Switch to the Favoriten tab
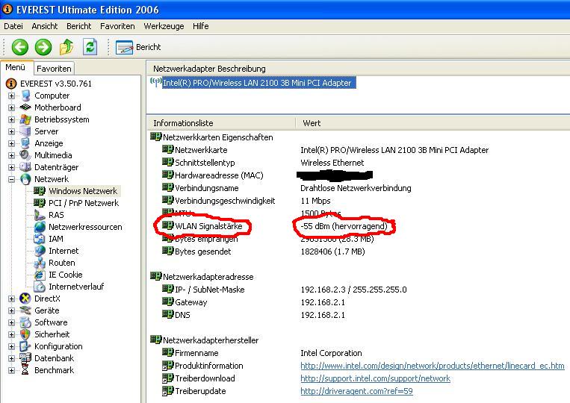 point(54,68)
